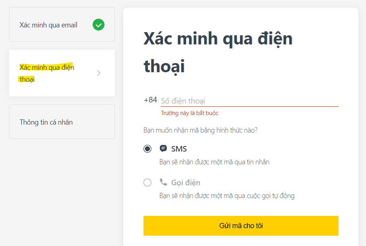Click the red Trường này là bắt buộc error message
Image resolution: width=366 pixels, height=246 pixels.
coord(190,113)
